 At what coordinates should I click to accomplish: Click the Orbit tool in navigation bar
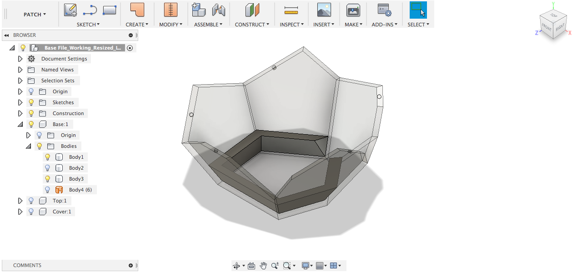click(236, 266)
